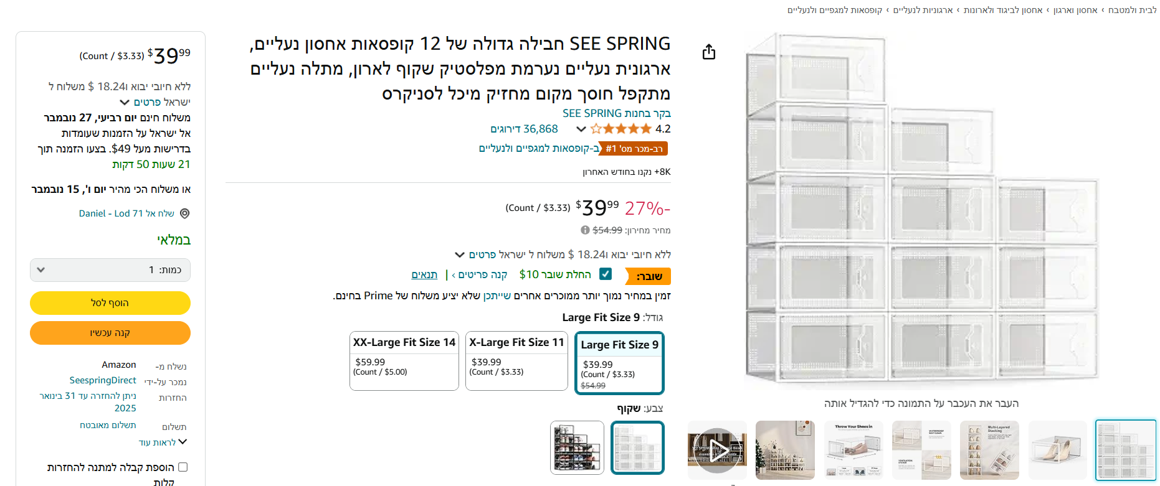Check the gift receipt option checkbox

click(x=183, y=467)
